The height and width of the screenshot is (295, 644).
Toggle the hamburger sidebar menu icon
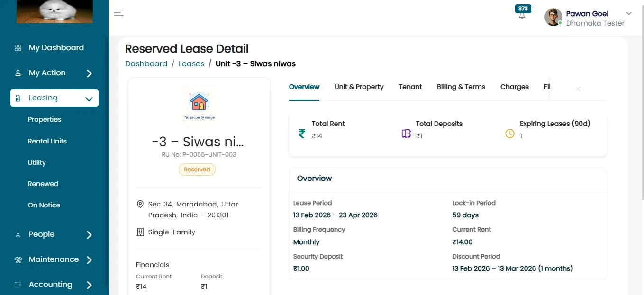tap(118, 12)
